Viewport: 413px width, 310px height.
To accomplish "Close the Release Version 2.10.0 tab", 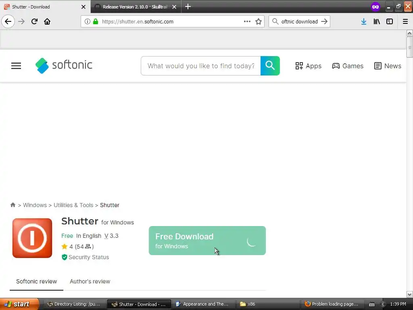I will [174, 7].
